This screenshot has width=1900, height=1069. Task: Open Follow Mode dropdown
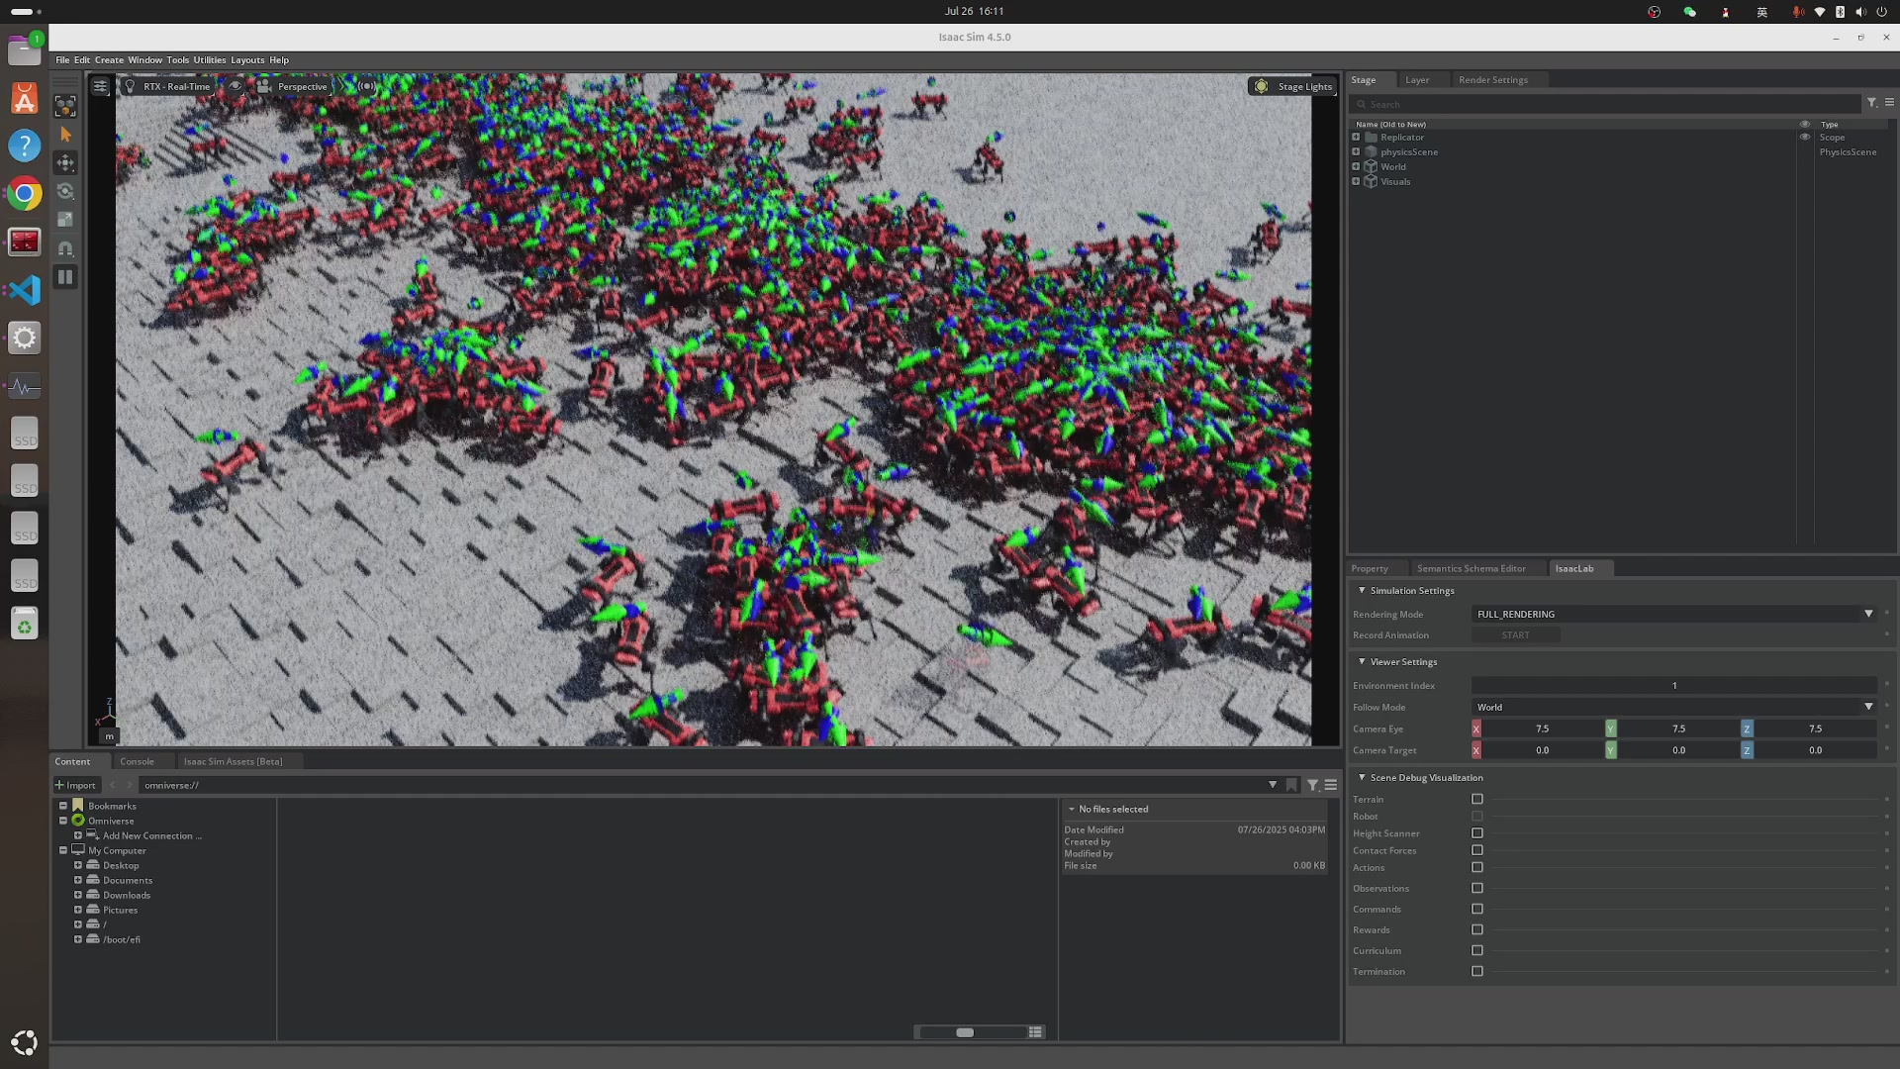coord(1672,708)
